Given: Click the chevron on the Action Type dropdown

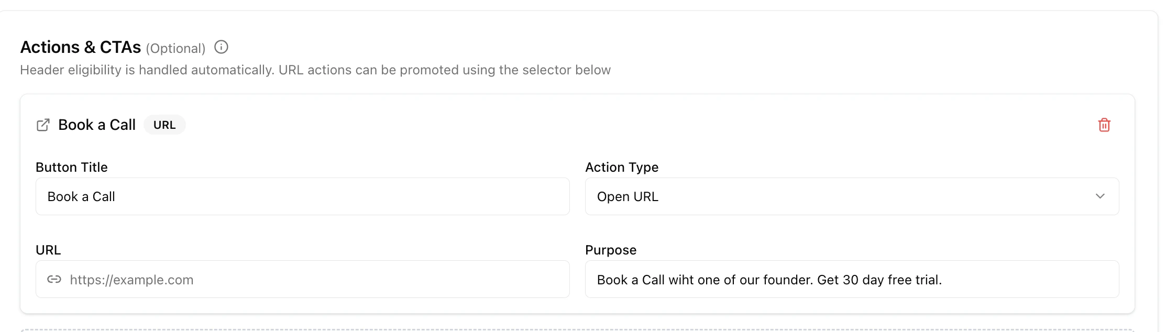Looking at the screenshot, I should [1101, 196].
